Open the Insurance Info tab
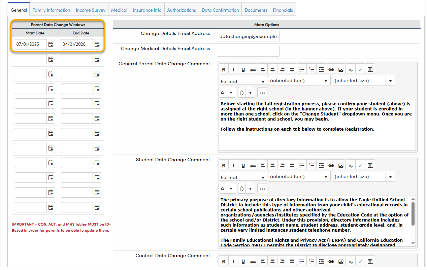The width and height of the screenshot is (427, 270). click(x=147, y=10)
